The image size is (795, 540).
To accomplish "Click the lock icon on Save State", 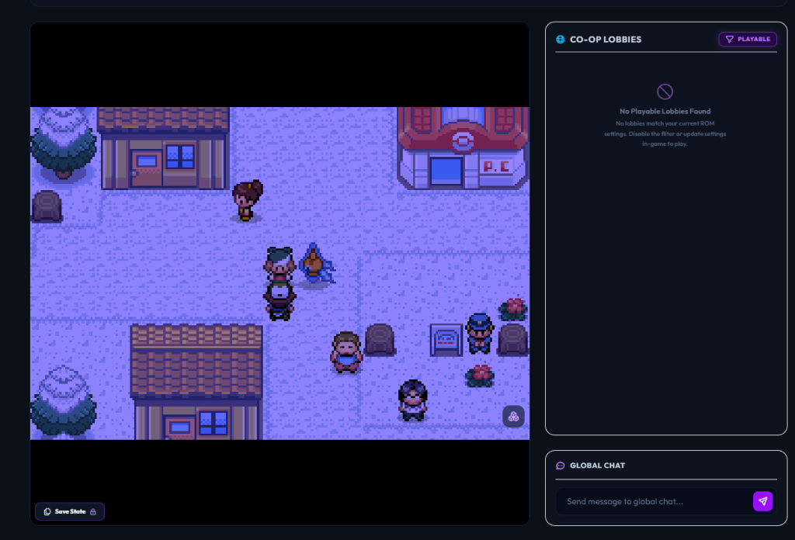I will 93,511.
